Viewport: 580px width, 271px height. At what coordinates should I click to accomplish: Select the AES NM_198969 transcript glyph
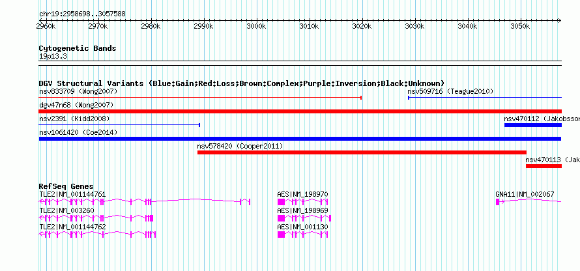pos(304,218)
